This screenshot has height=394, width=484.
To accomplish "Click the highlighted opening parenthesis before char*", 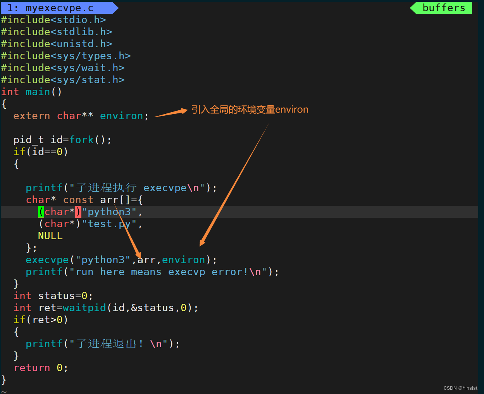I will click(41, 212).
